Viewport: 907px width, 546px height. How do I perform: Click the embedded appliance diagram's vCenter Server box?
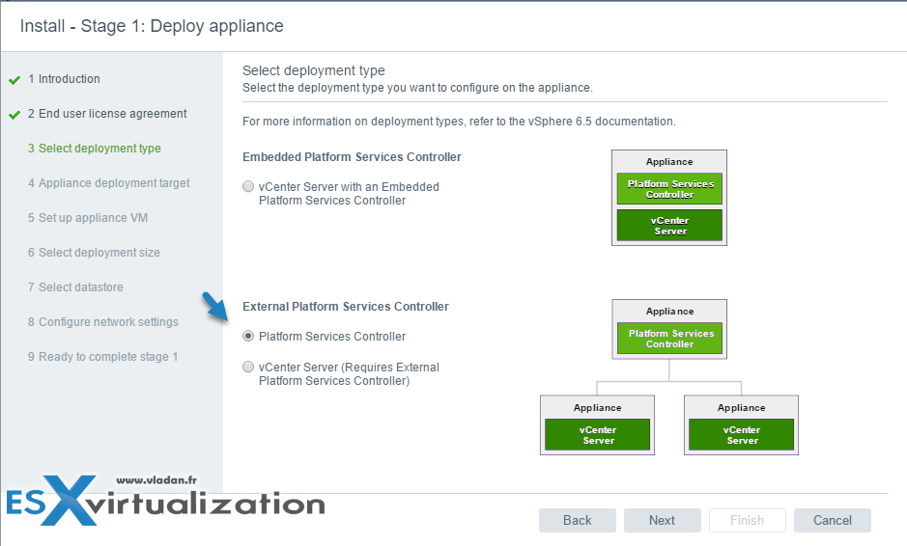pos(669,226)
